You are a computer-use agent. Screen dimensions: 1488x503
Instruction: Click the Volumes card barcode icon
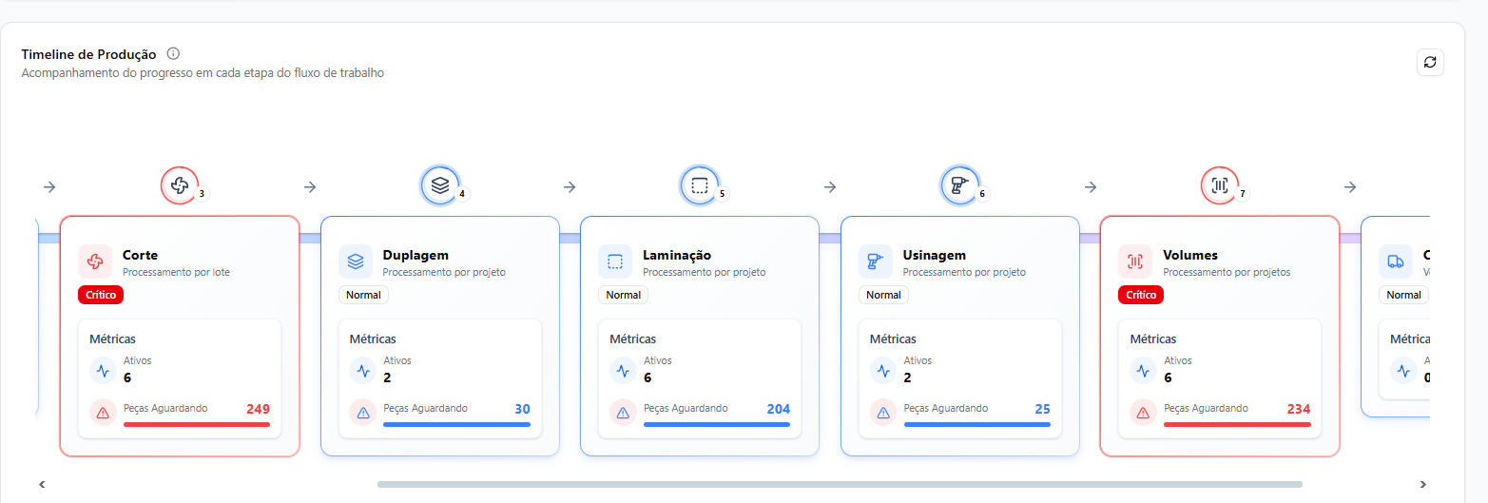[x=1135, y=261]
